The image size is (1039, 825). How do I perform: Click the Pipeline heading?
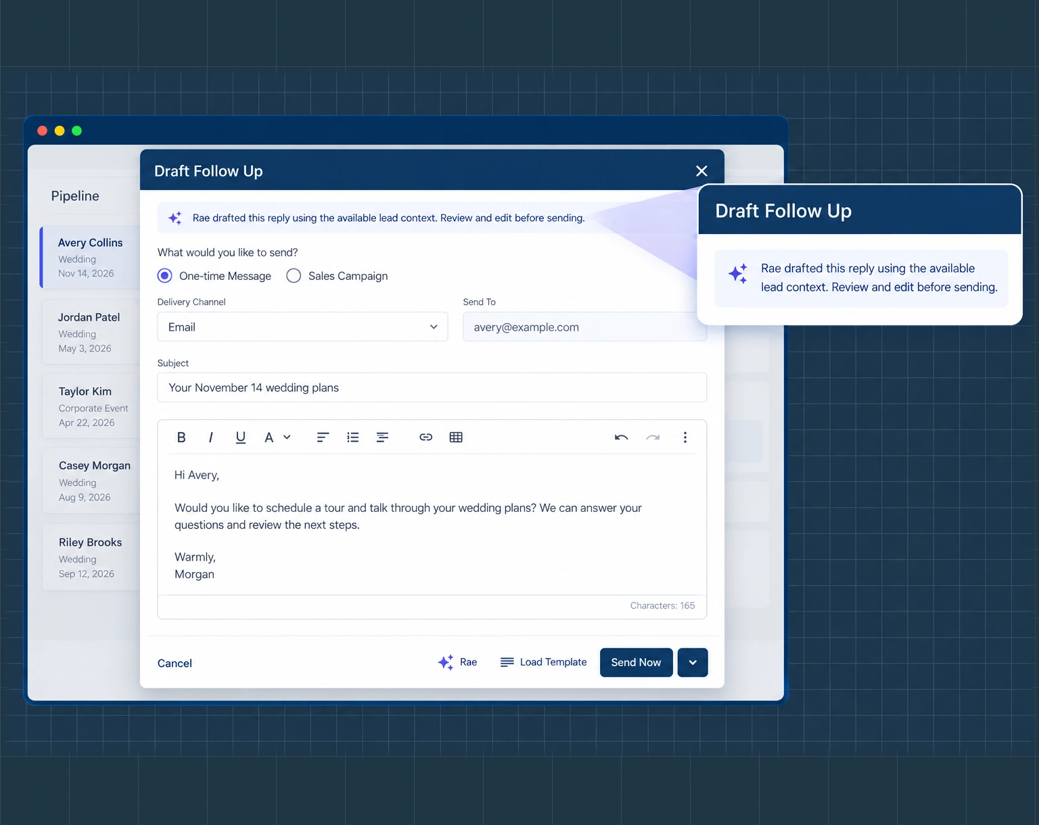(x=75, y=196)
